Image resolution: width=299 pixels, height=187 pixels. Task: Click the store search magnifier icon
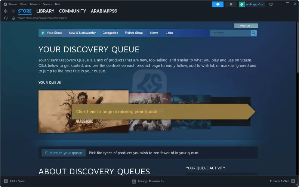click(x=254, y=33)
